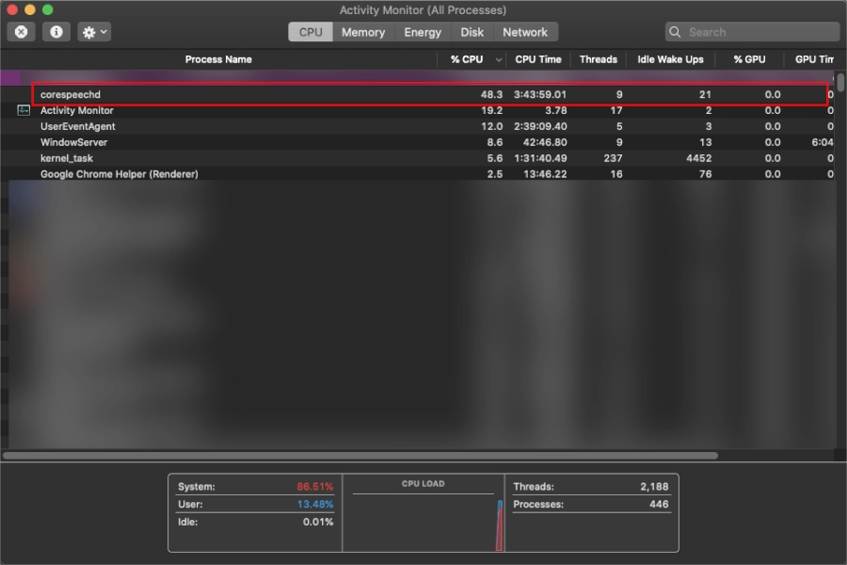847x565 pixels.
Task: Open the inspect process info icon
Action: tap(55, 31)
